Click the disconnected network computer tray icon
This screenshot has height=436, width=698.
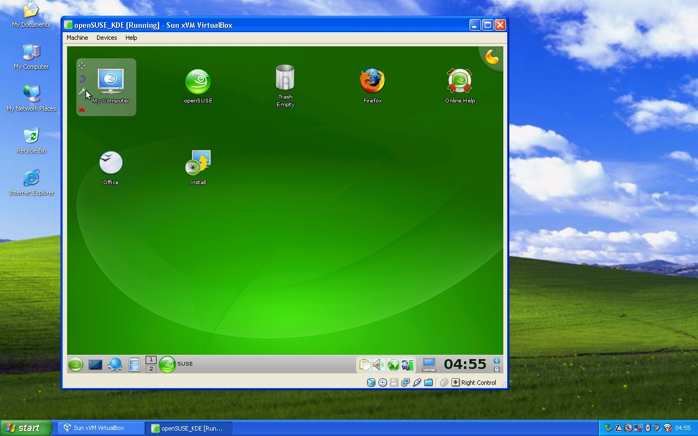point(638,428)
